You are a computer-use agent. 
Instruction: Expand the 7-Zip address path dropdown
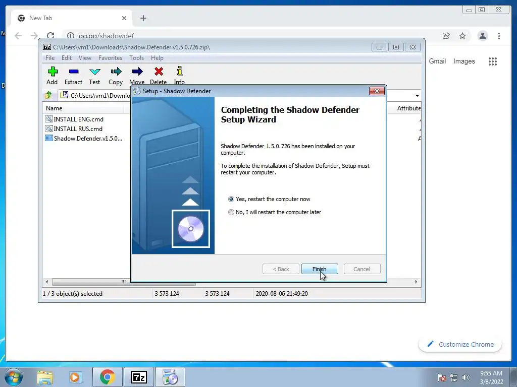(x=417, y=95)
